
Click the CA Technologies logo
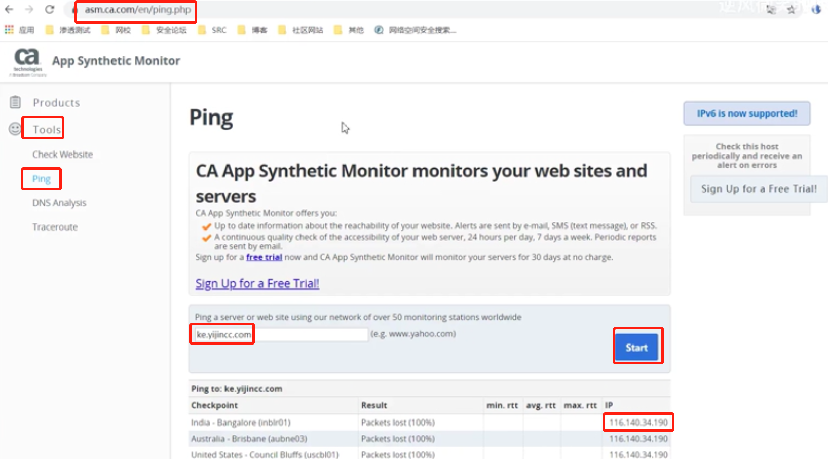click(x=28, y=62)
